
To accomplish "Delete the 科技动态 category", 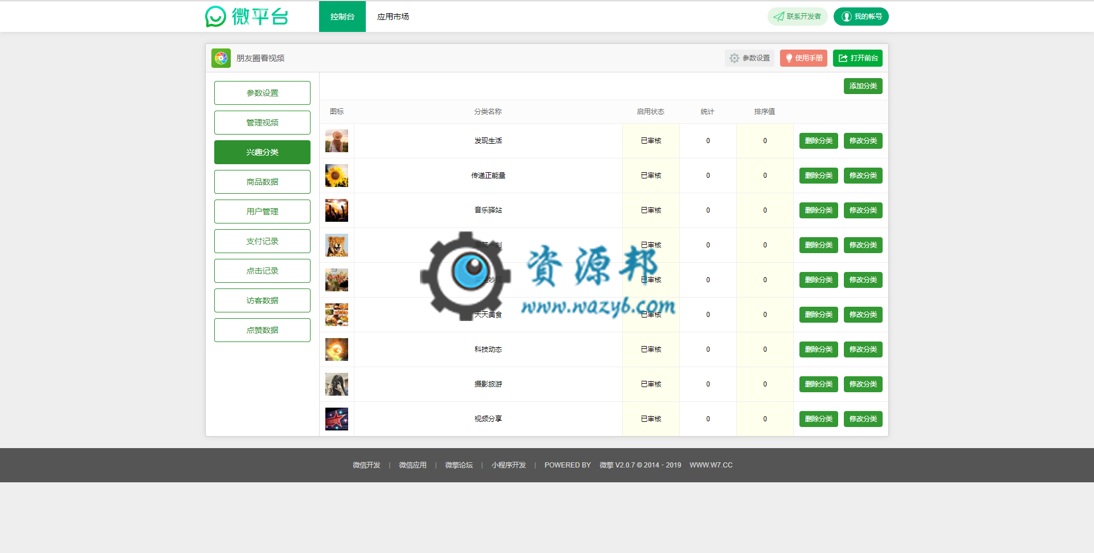I will 819,349.
